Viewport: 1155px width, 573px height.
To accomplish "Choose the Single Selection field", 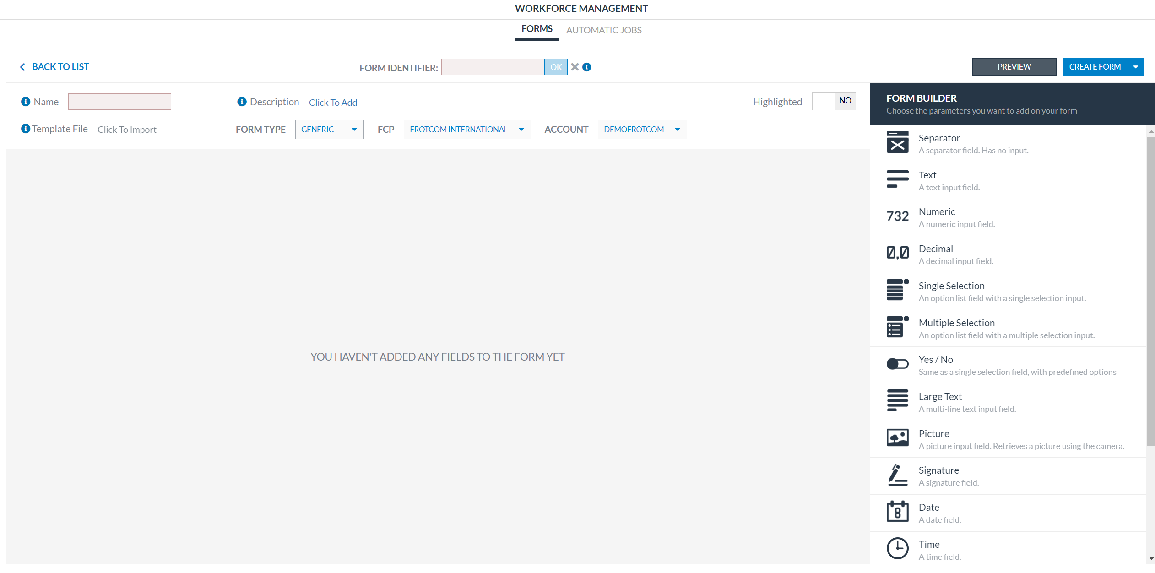I will tap(951, 291).
